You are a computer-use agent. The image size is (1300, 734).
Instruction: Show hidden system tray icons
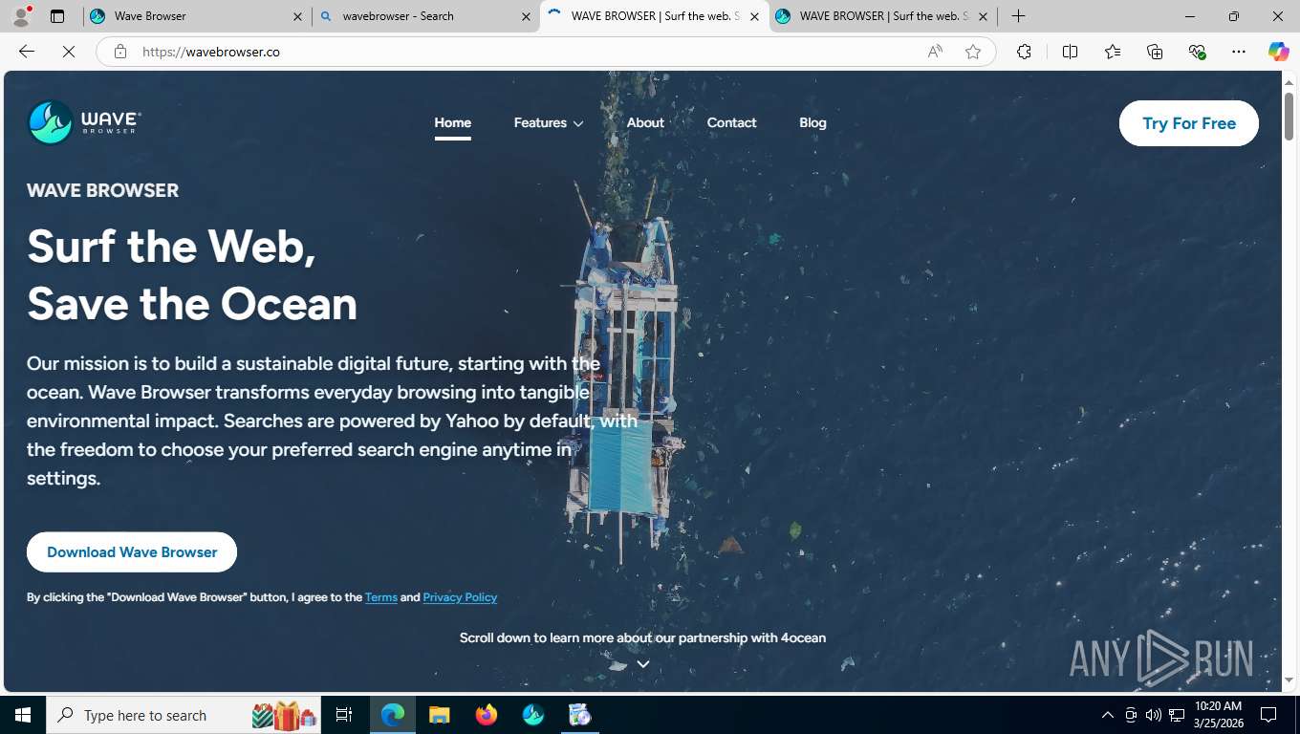pos(1108,715)
